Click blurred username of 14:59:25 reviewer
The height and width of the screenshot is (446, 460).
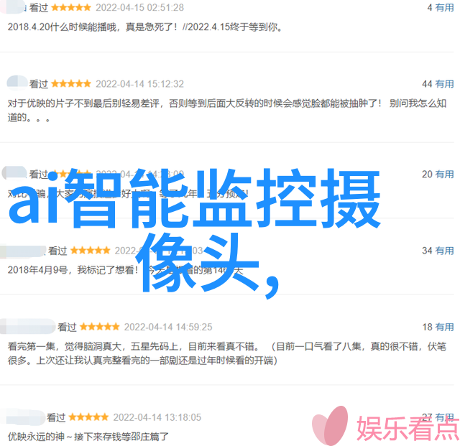pos(27,326)
